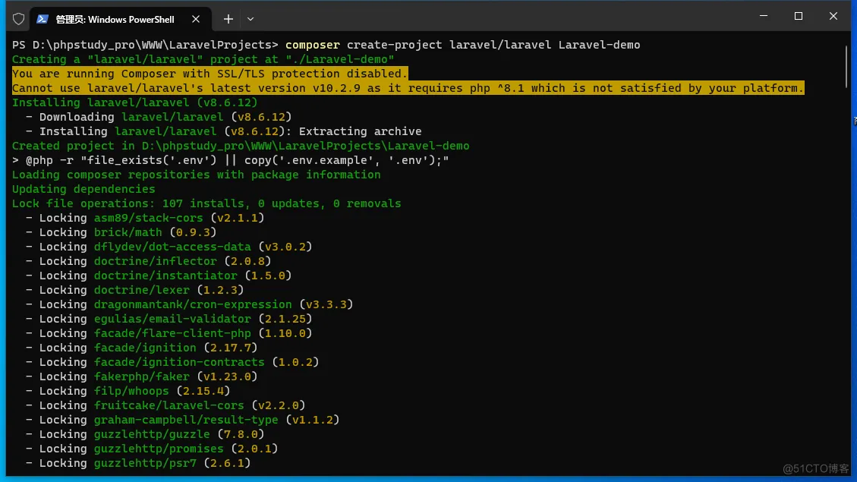This screenshot has width=857, height=482.
Task: Click the 'Created project in' path line
Action: pyautogui.click(x=241, y=146)
